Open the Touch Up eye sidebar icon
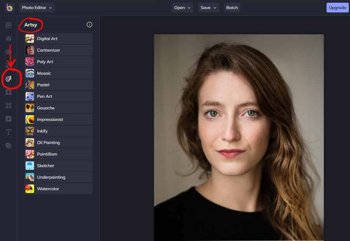 point(9,52)
